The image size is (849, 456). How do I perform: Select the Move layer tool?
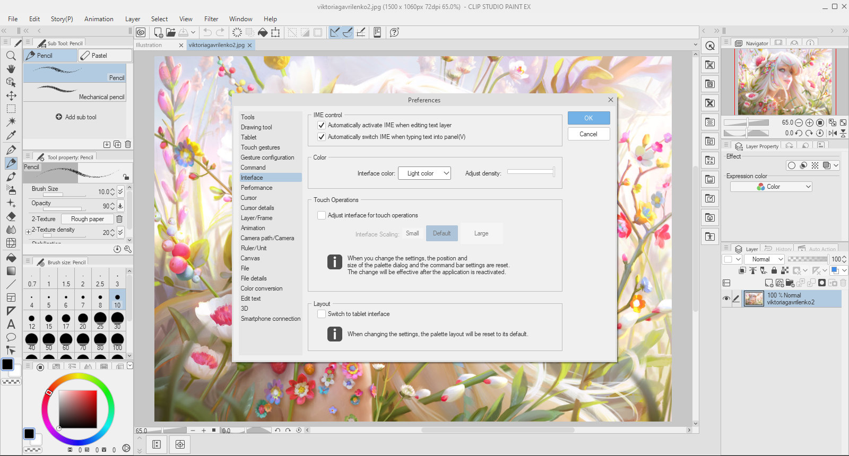pos(11,95)
